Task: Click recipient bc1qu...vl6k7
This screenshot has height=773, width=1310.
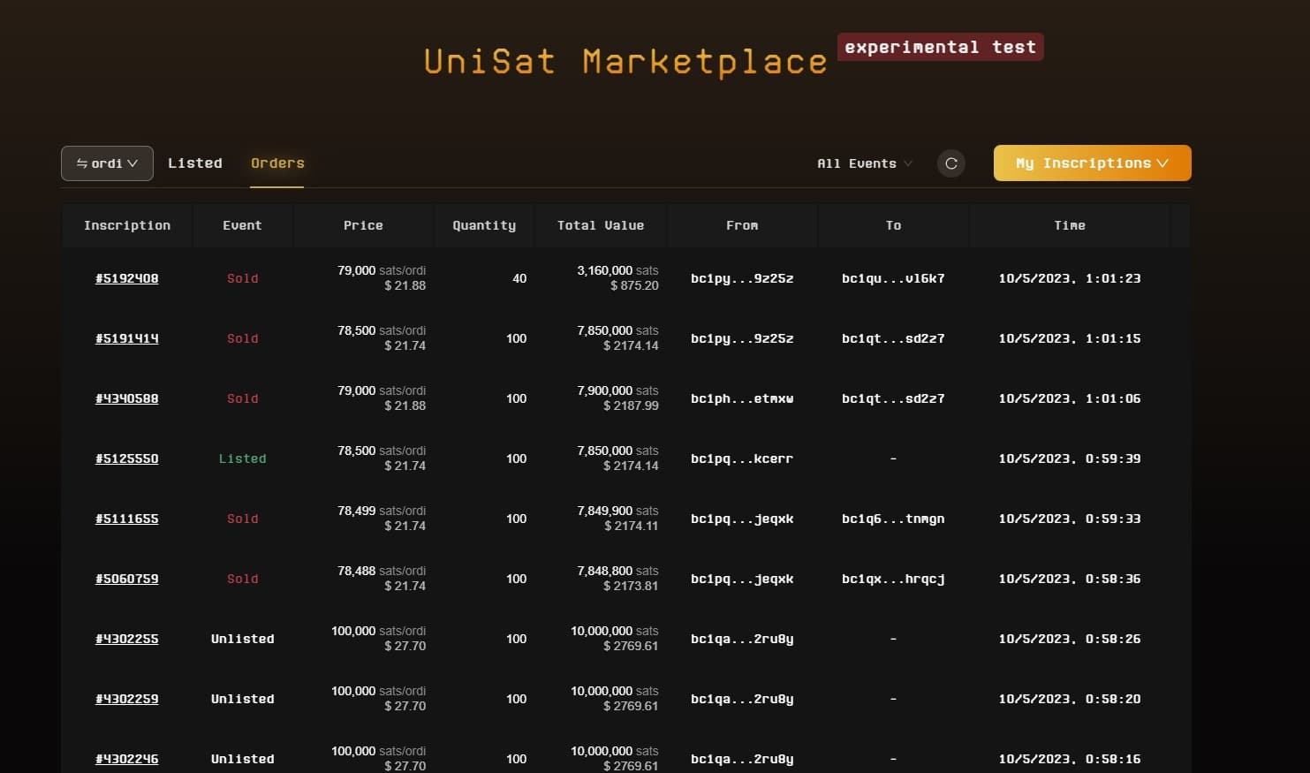Action: [893, 278]
